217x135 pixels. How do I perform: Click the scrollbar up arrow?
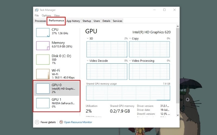coord(178,26)
